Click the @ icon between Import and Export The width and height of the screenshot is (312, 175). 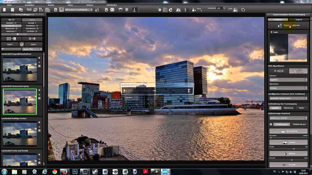[x=22, y=44]
